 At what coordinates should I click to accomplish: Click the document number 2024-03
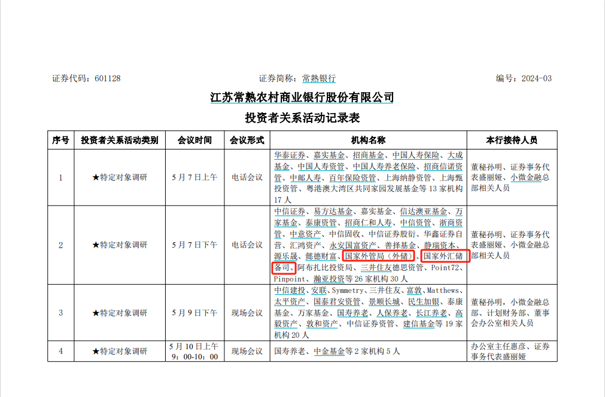[x=536, y=79]
